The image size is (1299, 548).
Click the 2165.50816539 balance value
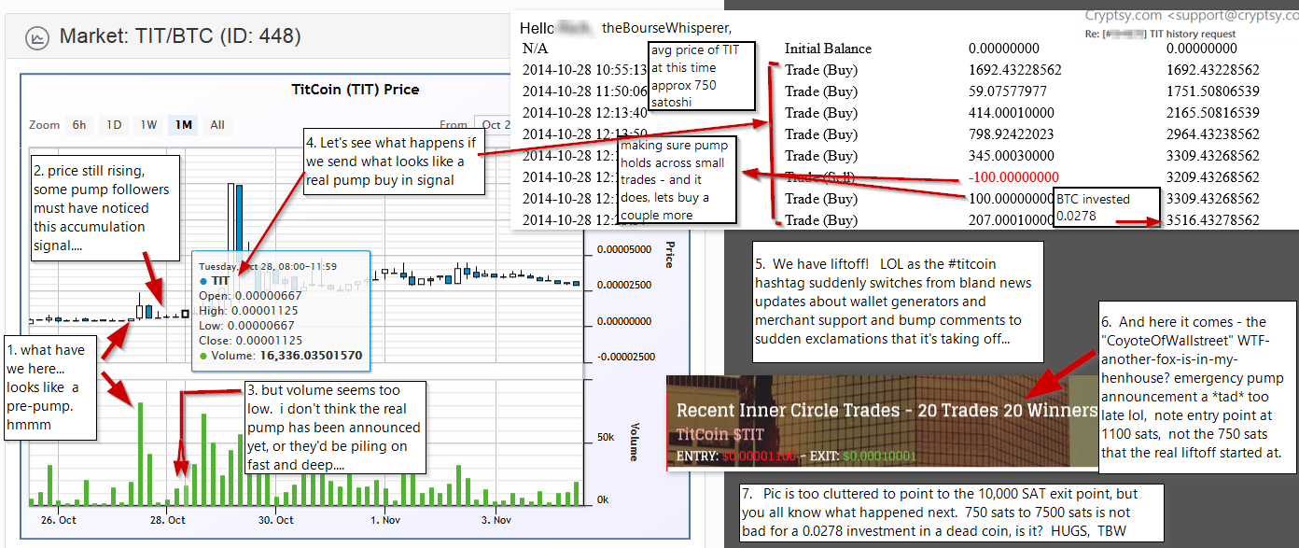pos(1213,113)
